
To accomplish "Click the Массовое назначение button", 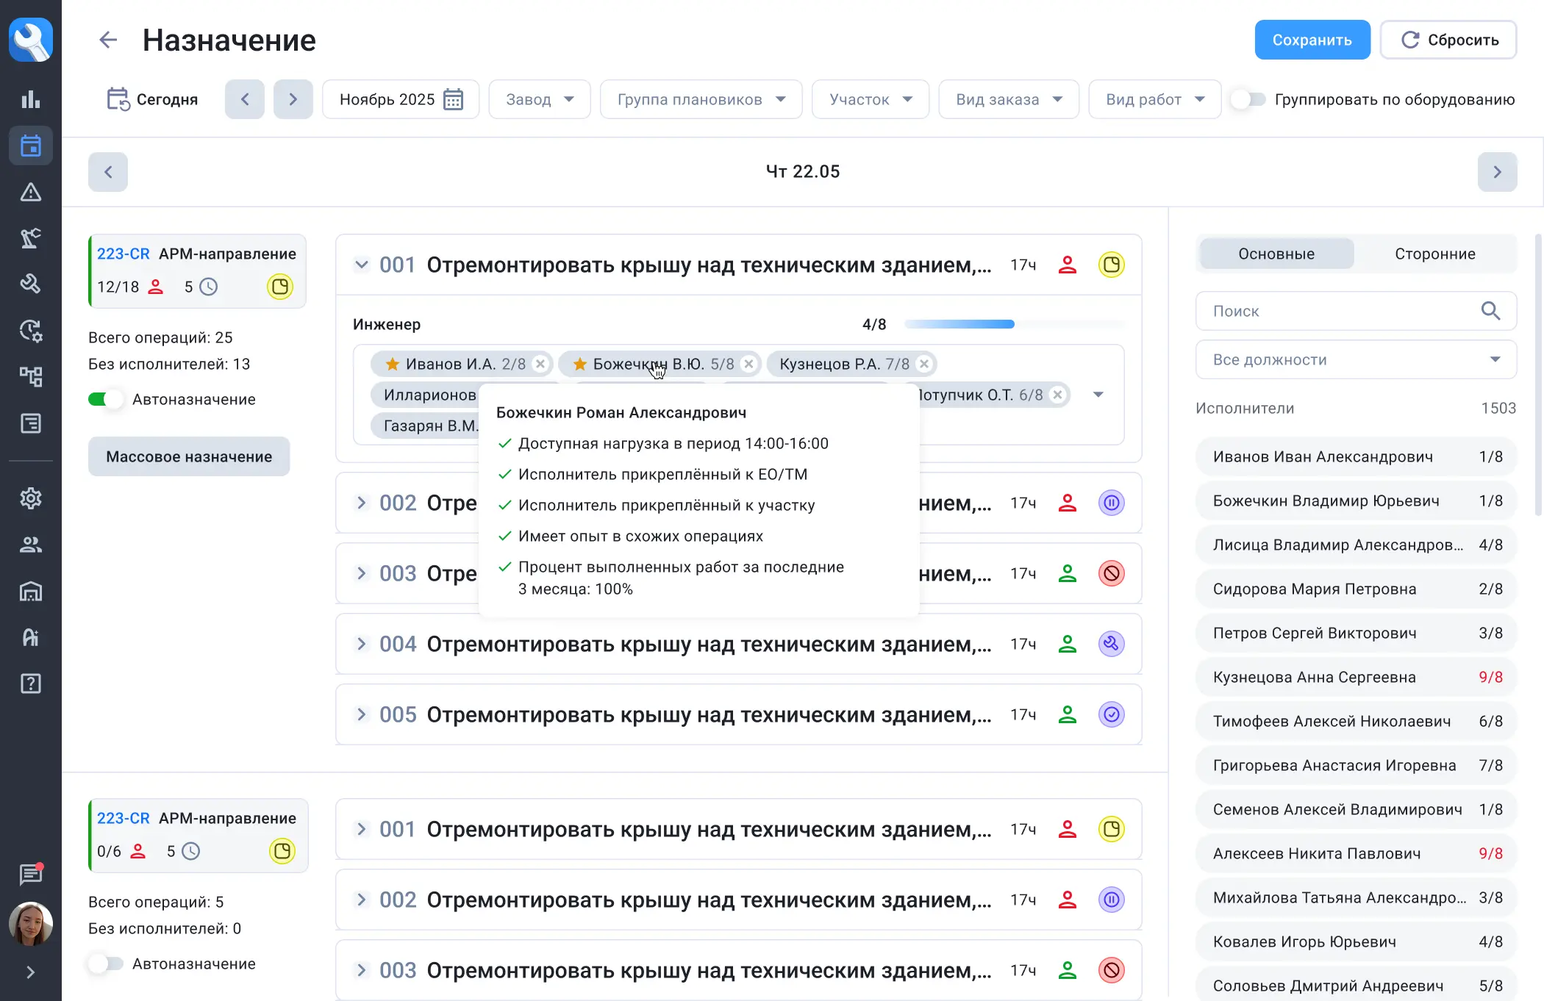I will click(189, 456).
